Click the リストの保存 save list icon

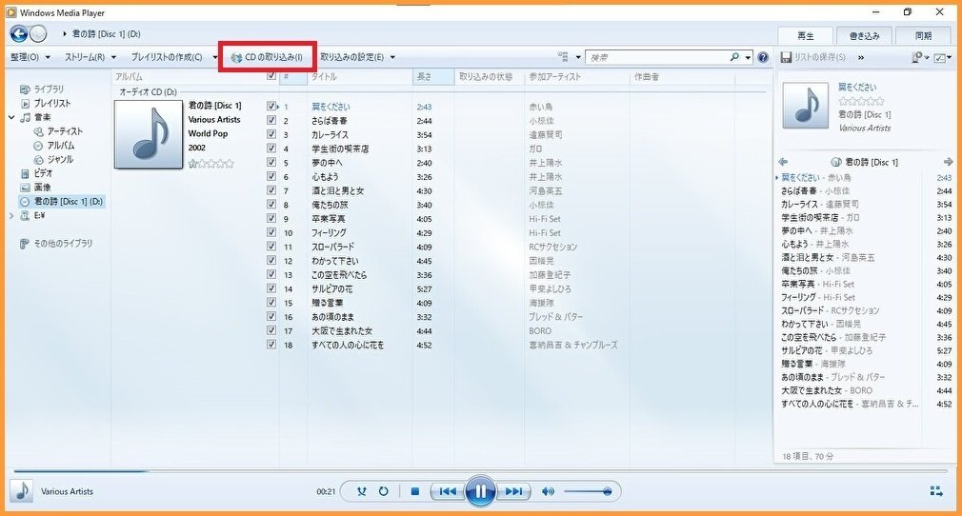(x=785, y=57)
